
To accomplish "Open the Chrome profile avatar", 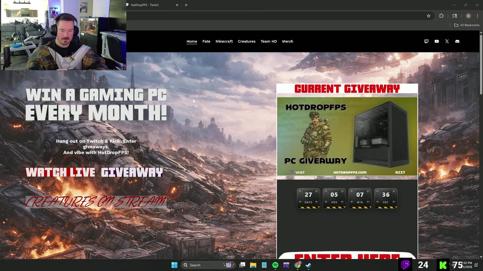I will click(x=468, y=16).
